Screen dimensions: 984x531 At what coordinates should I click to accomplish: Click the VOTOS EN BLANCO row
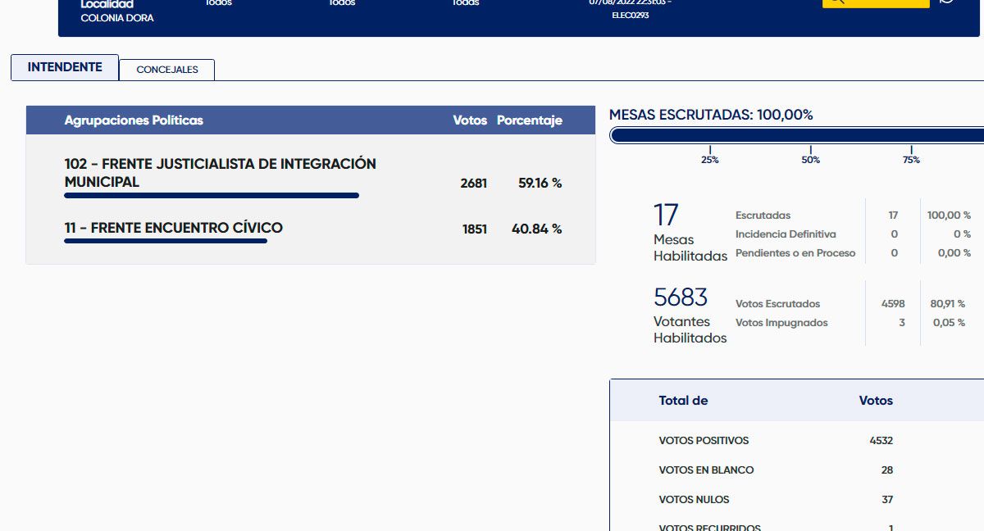(x=706, y=470)
